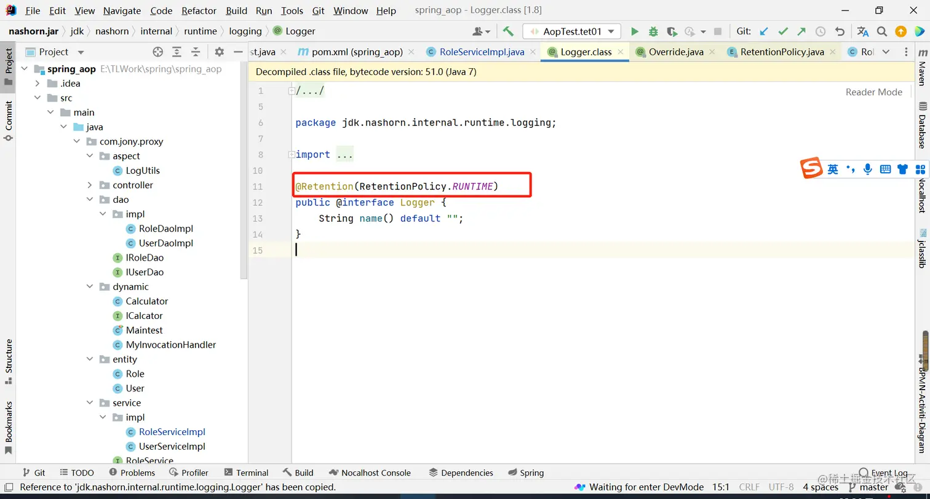930x499 pixels.
Task: Click the Sogou input method S logo
Action: pos(811,168)
